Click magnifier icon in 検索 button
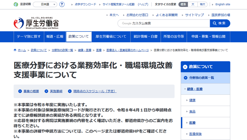 tap(215, 23)
